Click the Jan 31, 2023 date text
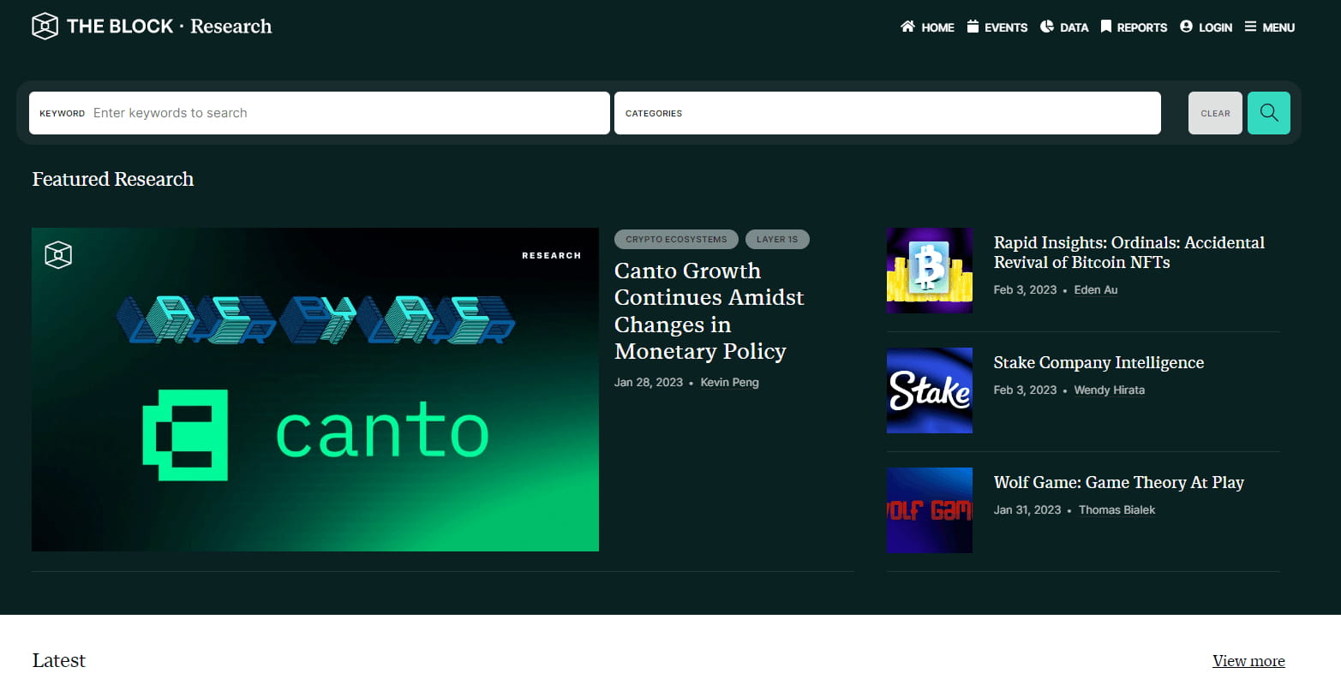1341x691 pixels. point(1027,510)
